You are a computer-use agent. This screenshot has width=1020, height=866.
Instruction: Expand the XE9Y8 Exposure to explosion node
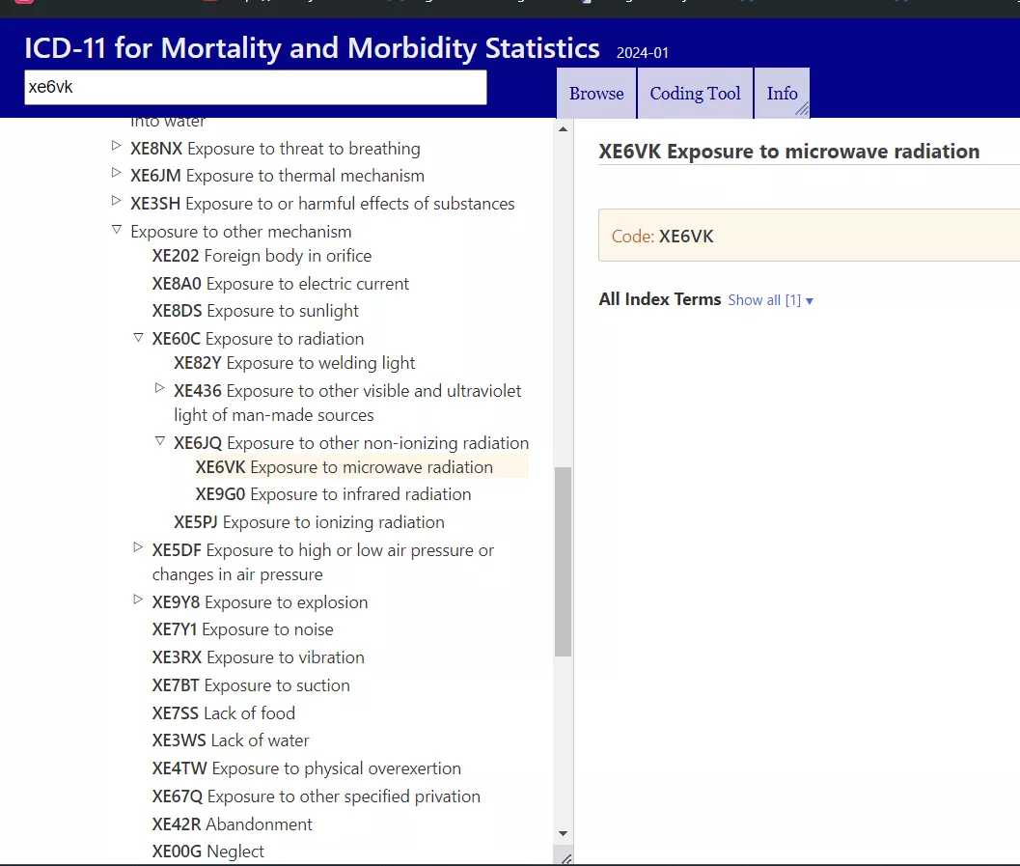[138, 601]
